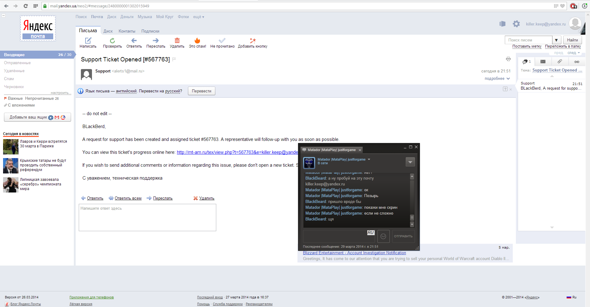Click the Переслать forward arrow icon in toolbar

[x=156, y=41]
